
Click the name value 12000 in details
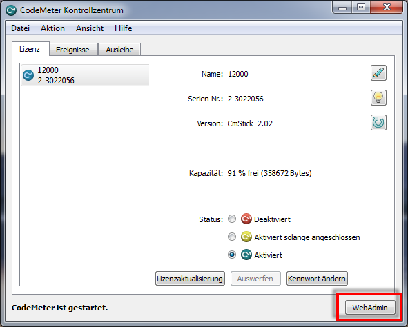(x=237, y=74)
